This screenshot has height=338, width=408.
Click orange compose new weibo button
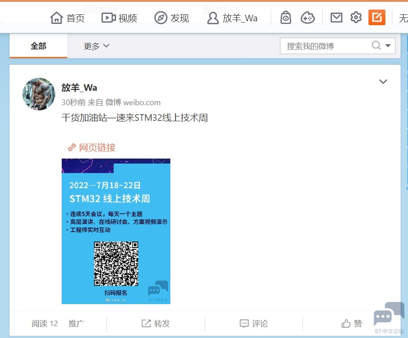point(377,17)
